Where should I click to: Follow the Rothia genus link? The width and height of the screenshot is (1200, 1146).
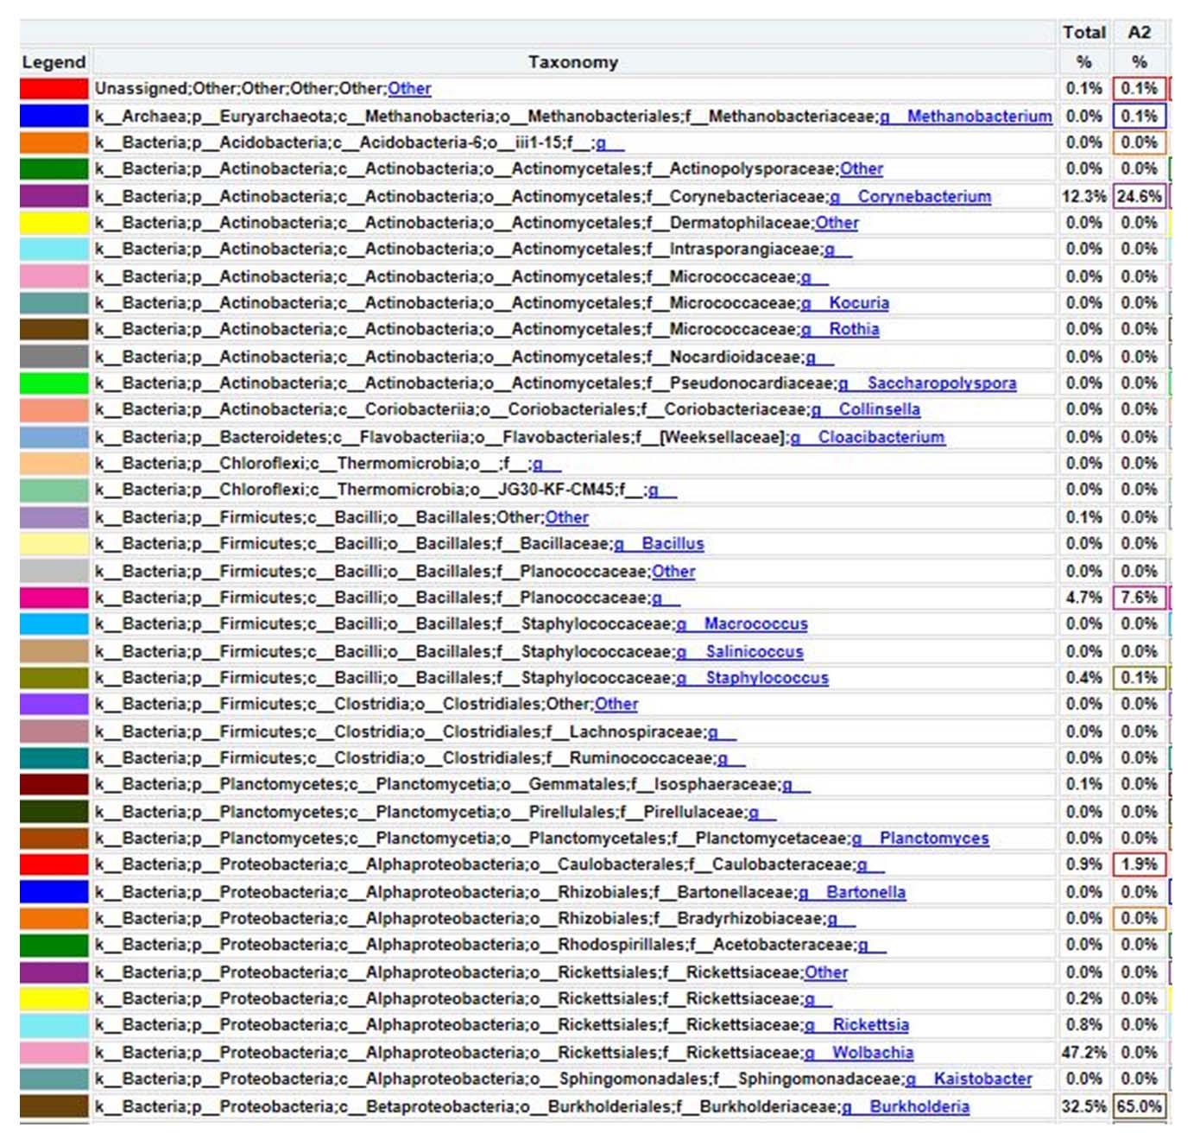(x=853, y=329)
